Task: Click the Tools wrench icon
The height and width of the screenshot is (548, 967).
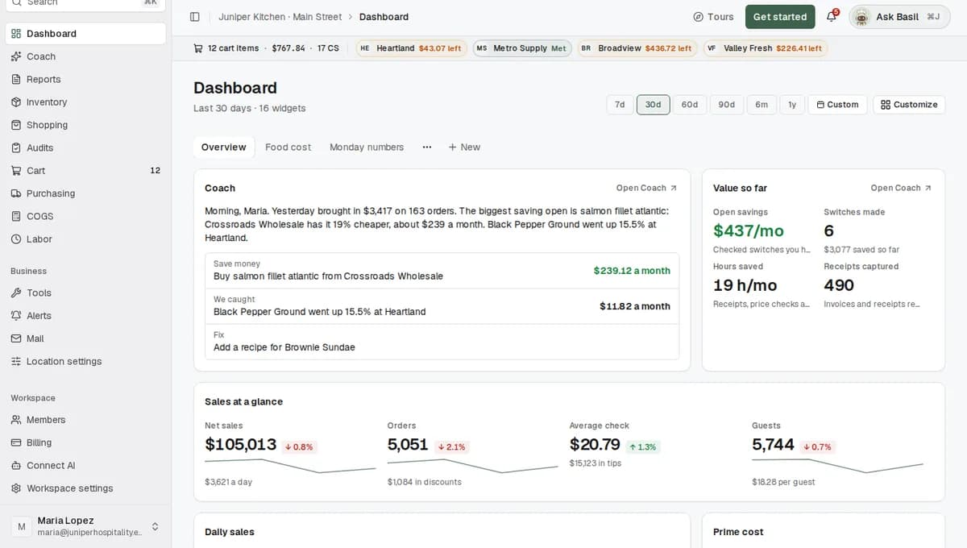Action: (16, 293)
